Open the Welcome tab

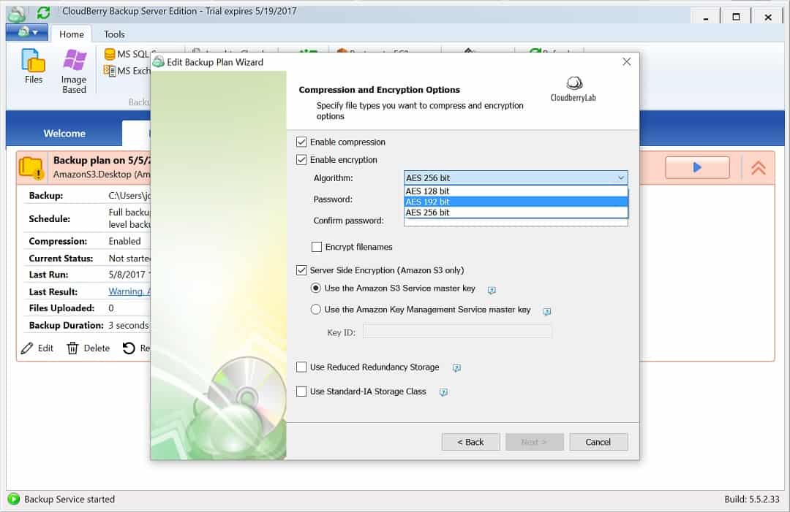64,133
